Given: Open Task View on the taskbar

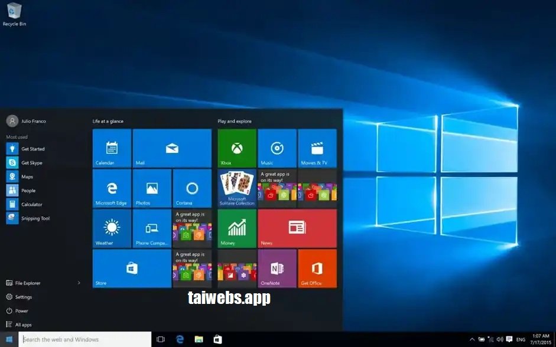Looking at the screenshot, I should point(161,339).
